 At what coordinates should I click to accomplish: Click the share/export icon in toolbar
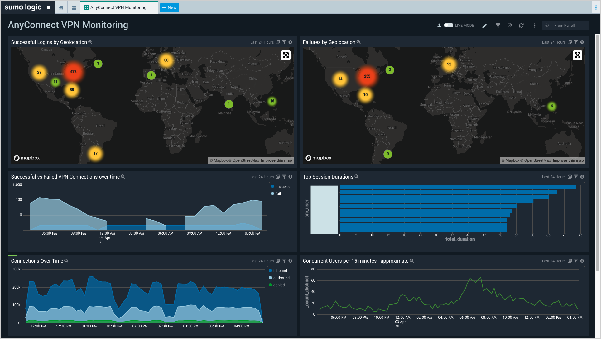pos(510,25)
